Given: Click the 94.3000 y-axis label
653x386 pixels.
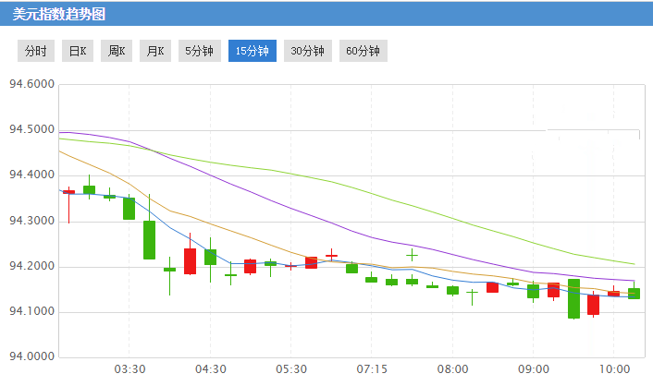Looking at the screenshot, I should pos(32,221).
